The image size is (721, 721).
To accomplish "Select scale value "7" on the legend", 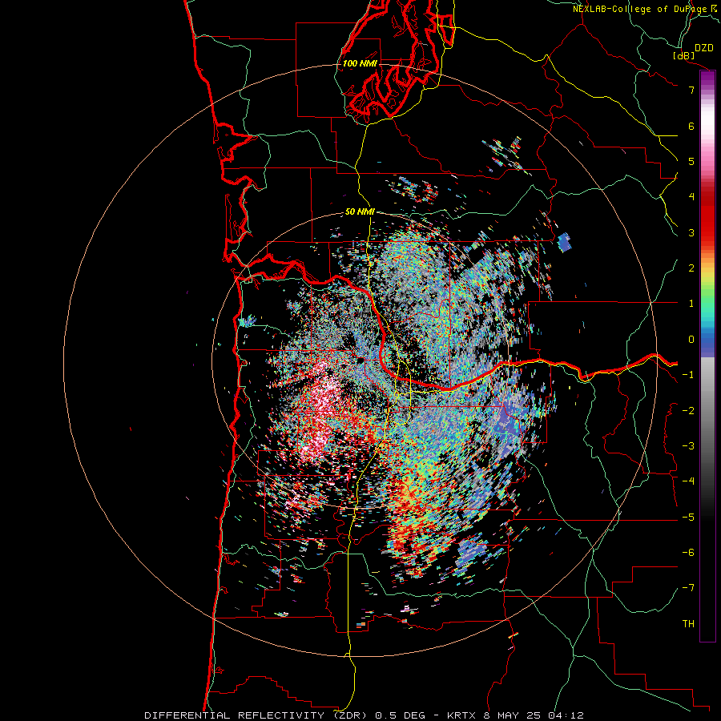I will [691, 90].
